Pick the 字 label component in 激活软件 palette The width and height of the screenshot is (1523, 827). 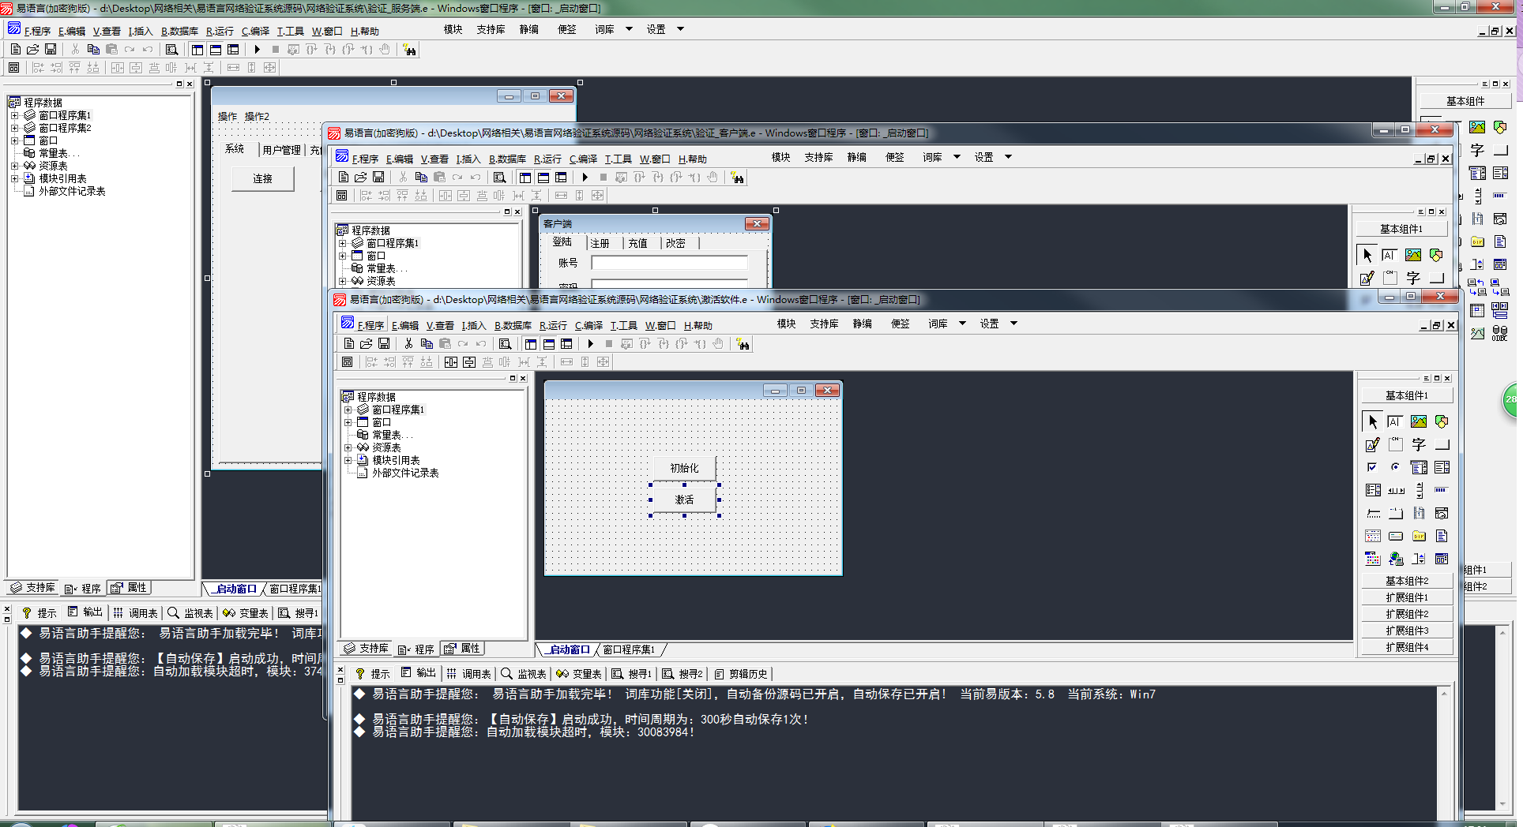(1419, 444)
